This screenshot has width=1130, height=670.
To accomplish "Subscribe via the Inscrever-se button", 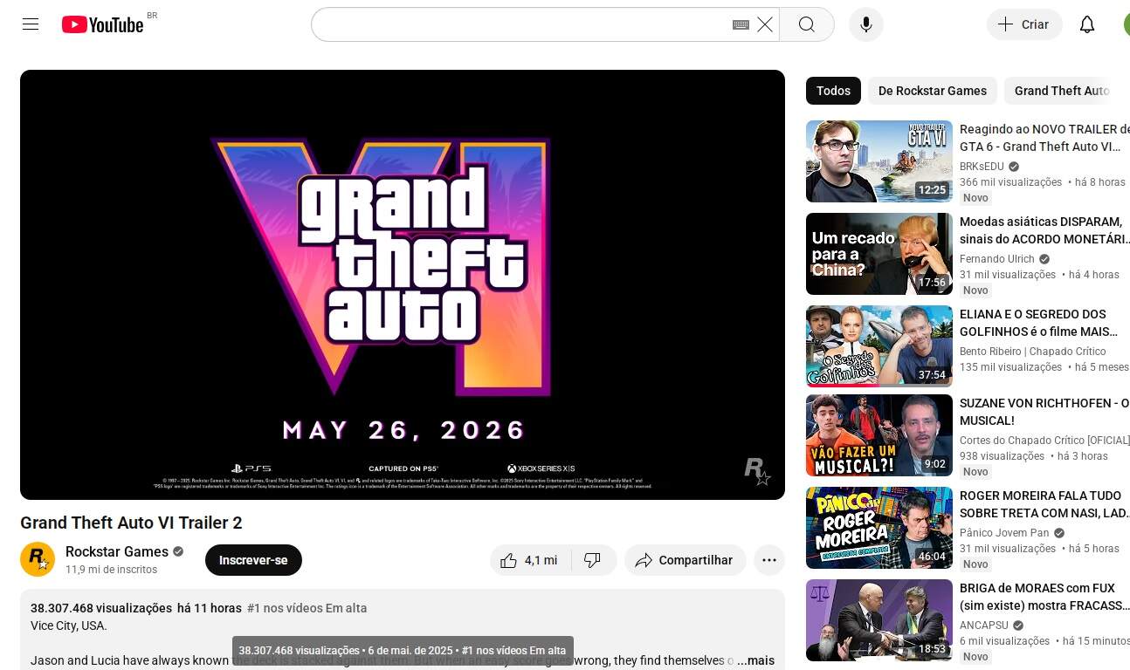I will 253,560.
